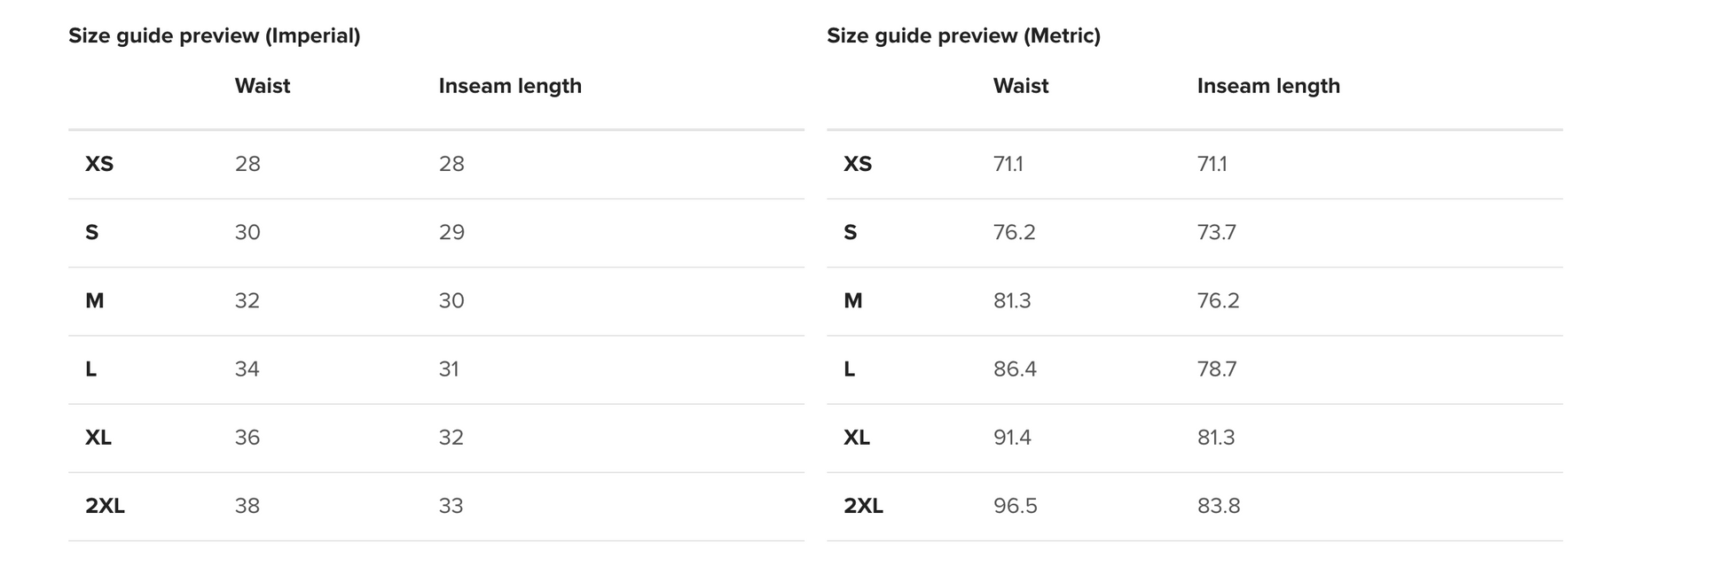Click the 34 waist value for L

[247, 369]
